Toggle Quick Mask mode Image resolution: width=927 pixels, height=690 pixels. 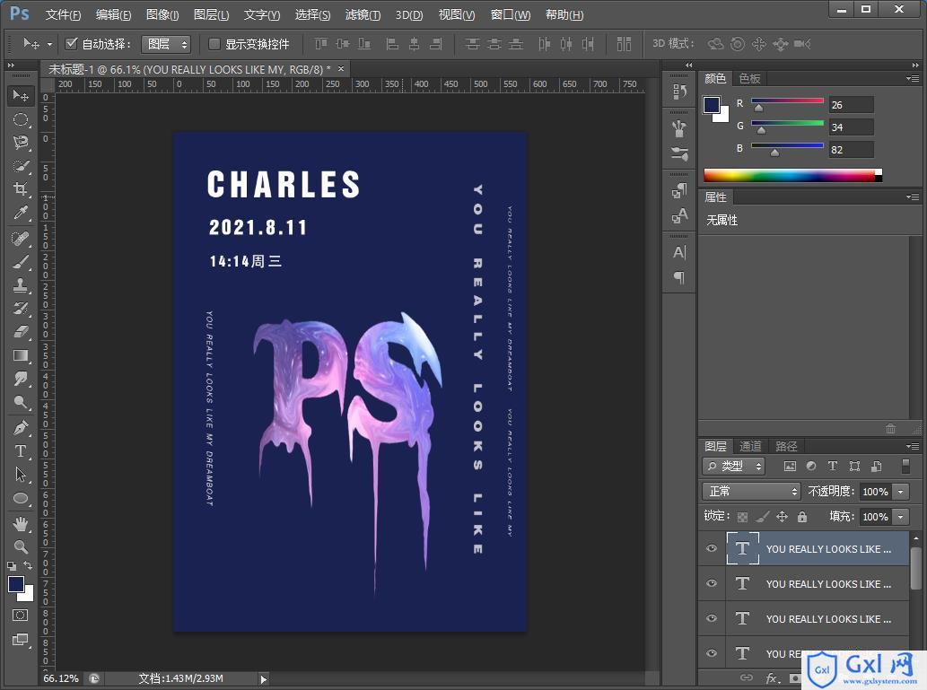click(20, 616)
